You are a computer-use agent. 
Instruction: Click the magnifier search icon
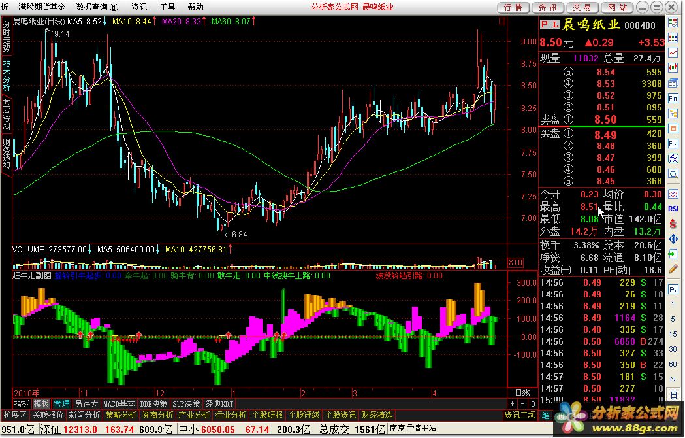coord(673,175)
